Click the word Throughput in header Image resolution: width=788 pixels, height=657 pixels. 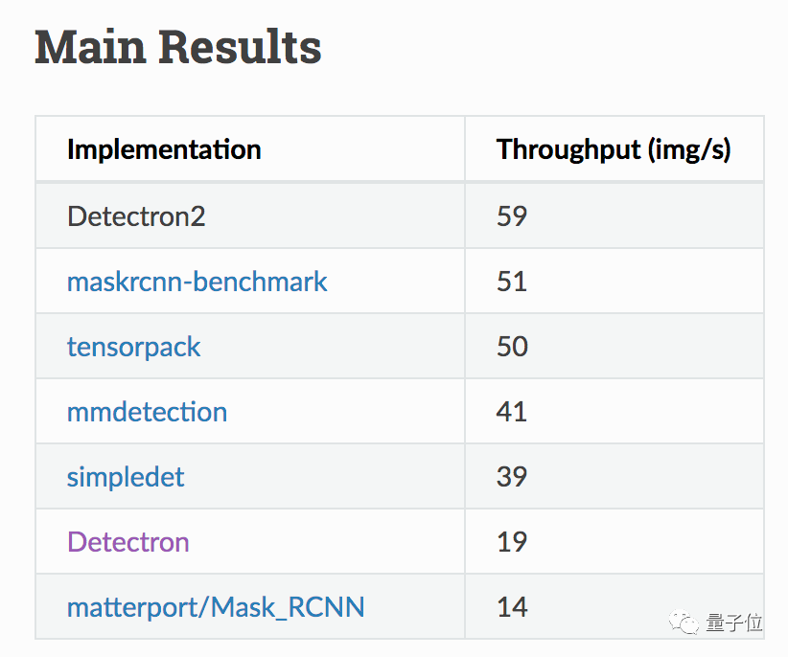coord(568,149)
